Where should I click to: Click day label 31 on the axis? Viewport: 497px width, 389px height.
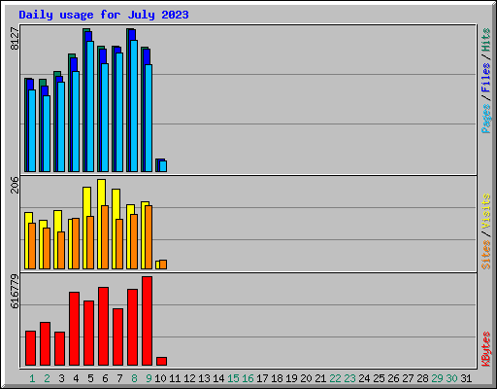466,378
